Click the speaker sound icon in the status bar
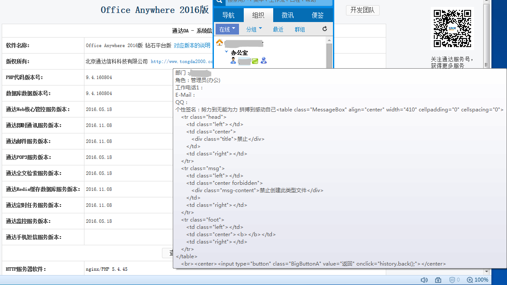This screenshot has height=285, width=507. pos(424,280)
